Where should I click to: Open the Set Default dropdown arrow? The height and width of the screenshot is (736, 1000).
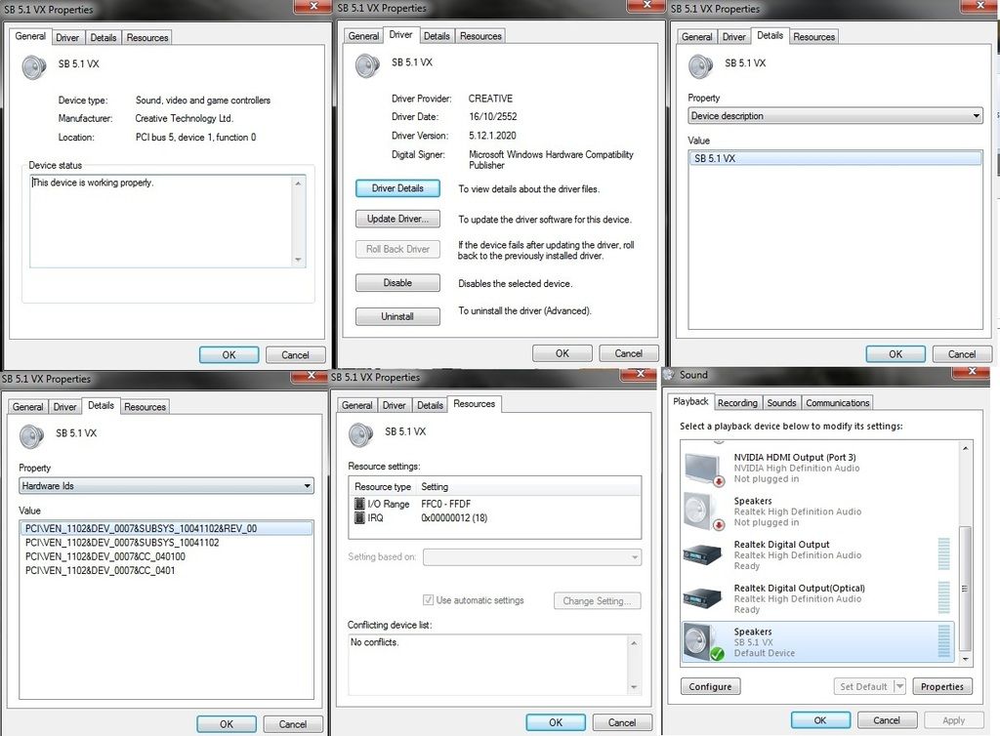899,686
